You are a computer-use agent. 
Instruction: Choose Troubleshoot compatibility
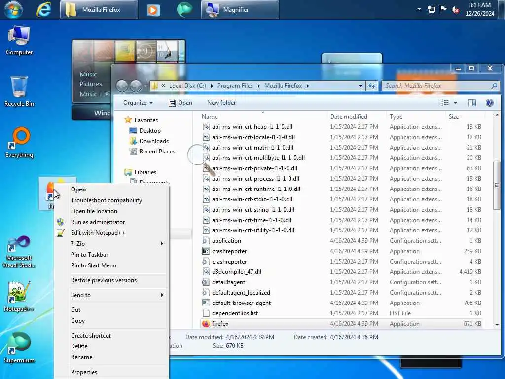(111, 200)
